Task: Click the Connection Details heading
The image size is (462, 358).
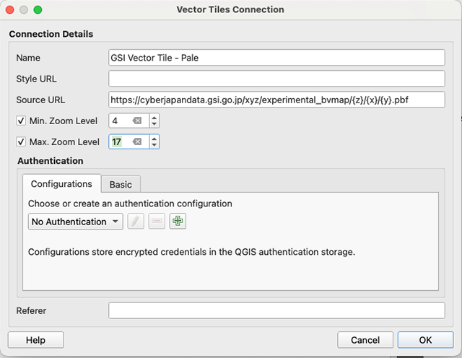Action: [x=51, y=34]
